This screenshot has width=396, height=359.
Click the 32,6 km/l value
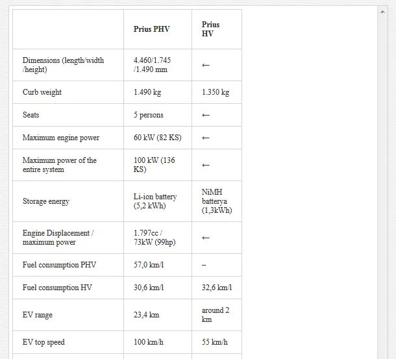point(217,288)
